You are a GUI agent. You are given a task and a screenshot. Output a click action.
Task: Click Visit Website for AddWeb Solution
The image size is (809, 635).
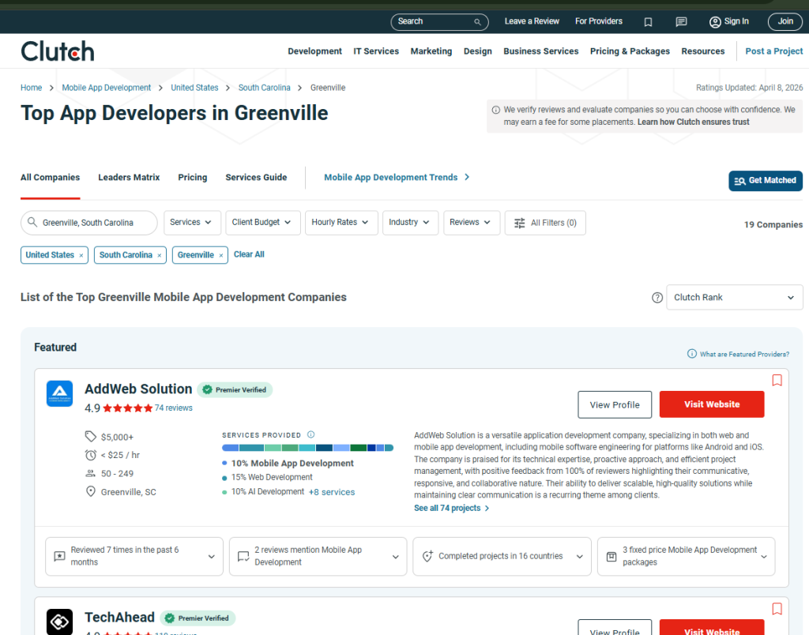(x=711, y=404)
